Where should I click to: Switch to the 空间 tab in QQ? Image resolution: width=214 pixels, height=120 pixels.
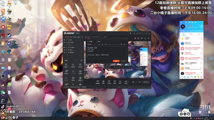click(x=199, y=34)
